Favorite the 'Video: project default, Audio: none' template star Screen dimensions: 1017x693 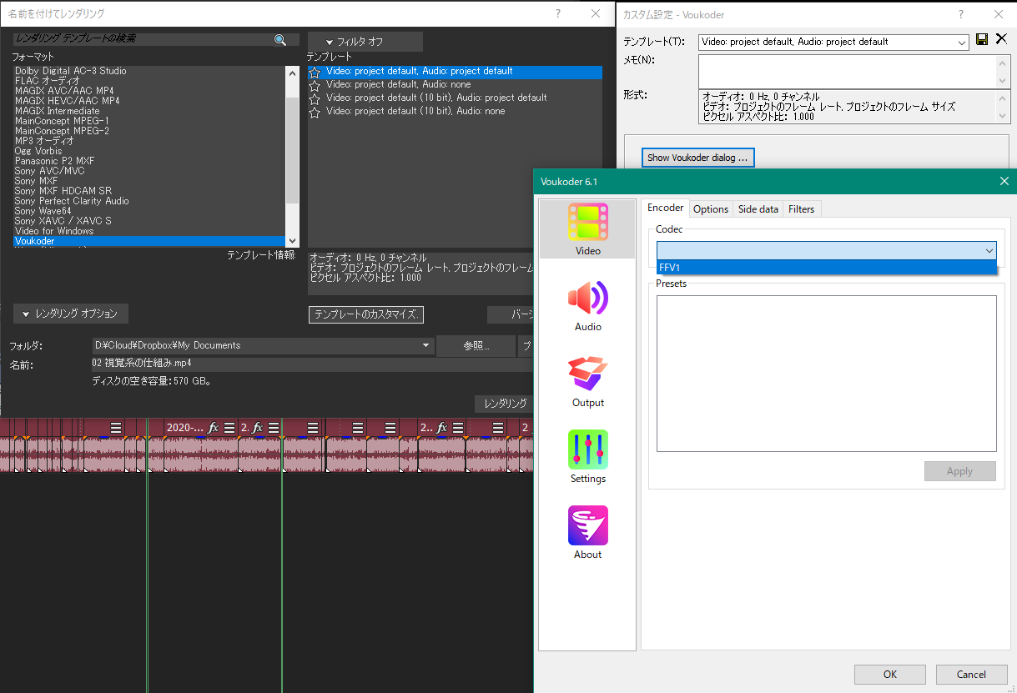tap(315, 85)
